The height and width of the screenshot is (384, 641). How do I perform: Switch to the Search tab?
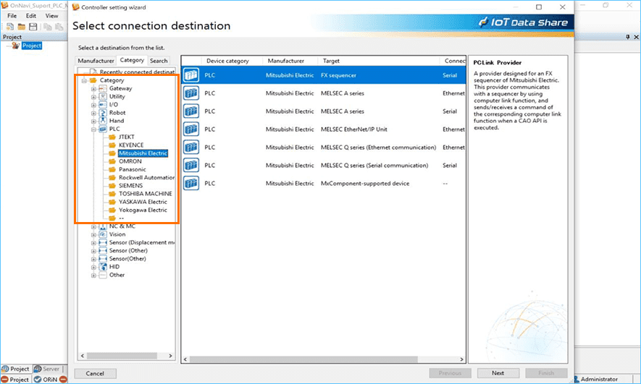coord(159,61)
